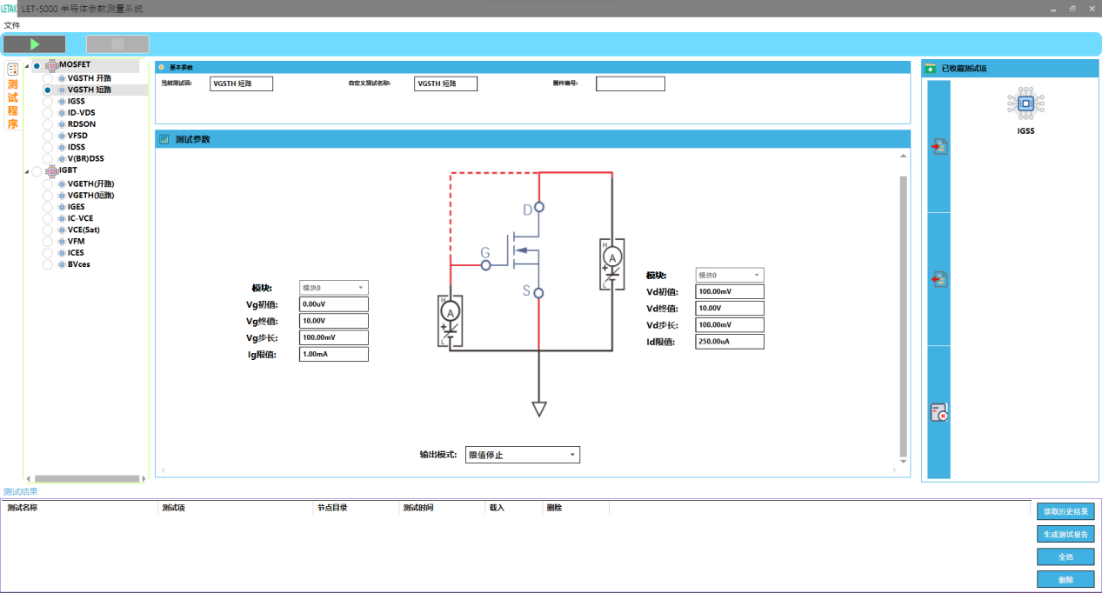Image resolution: width=1102 pixels, height=593 pixels.
Task: Click the MOSFET chip icon in tree
Action: pyautogui.click(x=51, y=65)
